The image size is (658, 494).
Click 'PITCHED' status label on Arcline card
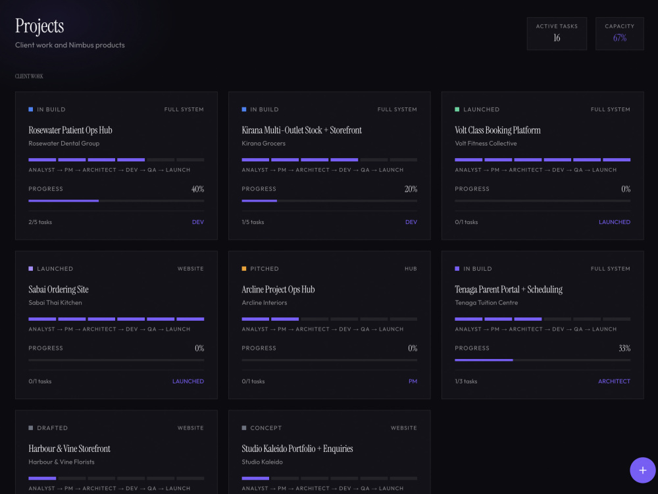pyautogui.click(x=265, y=269)
